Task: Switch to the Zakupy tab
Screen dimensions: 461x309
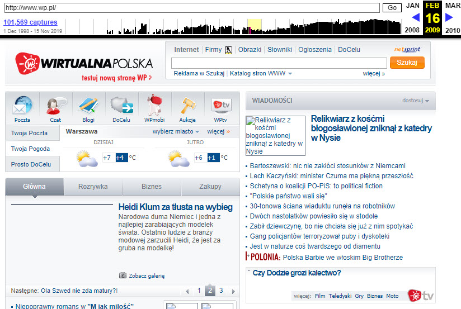Action: (210, 187)
